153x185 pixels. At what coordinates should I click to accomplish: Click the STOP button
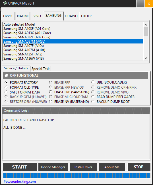[139, 167]
